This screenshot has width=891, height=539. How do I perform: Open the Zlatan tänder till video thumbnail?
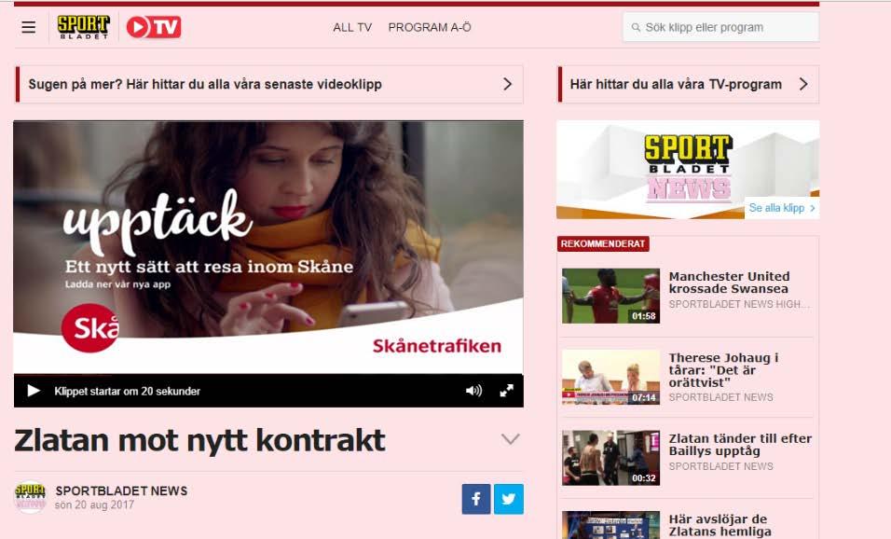click(610, 458)
